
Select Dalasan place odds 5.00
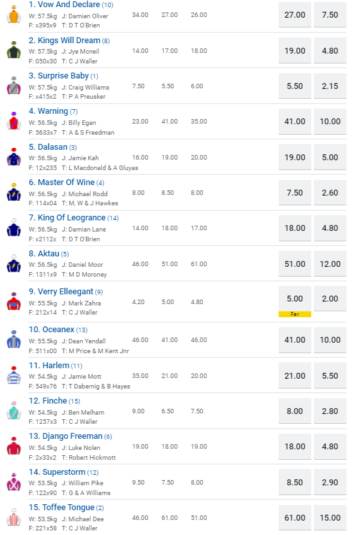point(330,157)
